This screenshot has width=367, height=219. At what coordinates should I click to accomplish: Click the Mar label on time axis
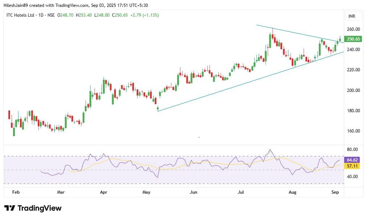click(61, 192)
